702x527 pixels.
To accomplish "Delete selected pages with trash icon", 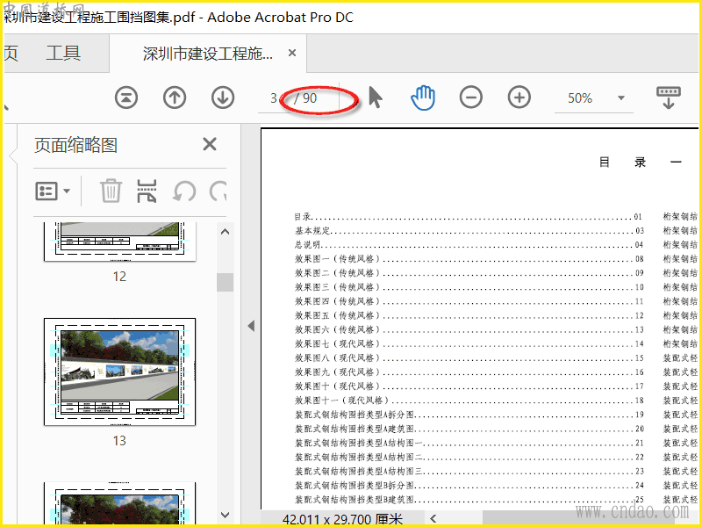I will [x=111, y=191].
